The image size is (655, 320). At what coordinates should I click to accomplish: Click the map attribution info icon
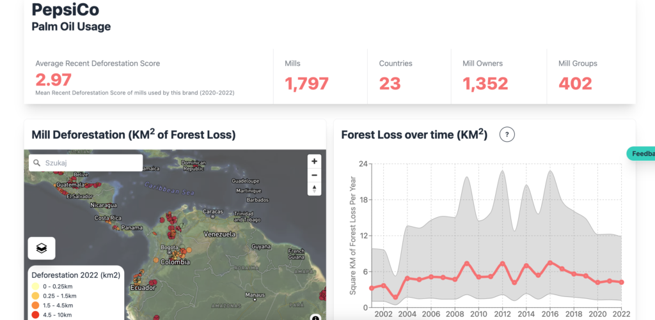point(316,317)
